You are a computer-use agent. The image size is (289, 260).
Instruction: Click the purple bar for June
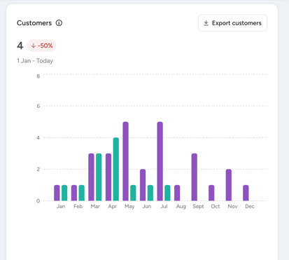[143, 185]
